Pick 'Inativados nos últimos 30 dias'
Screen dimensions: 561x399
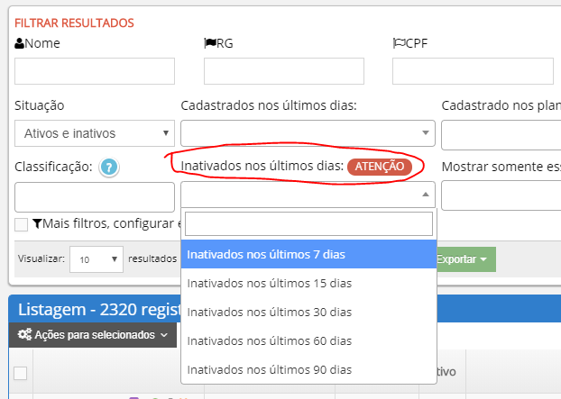click(x=308, y=312)
